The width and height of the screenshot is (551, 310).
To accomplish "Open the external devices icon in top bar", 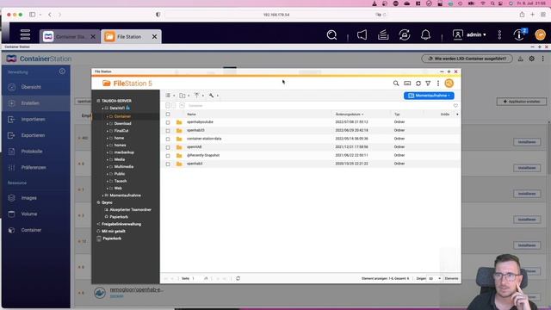I will pyautogui.click(x=405, y=34).
